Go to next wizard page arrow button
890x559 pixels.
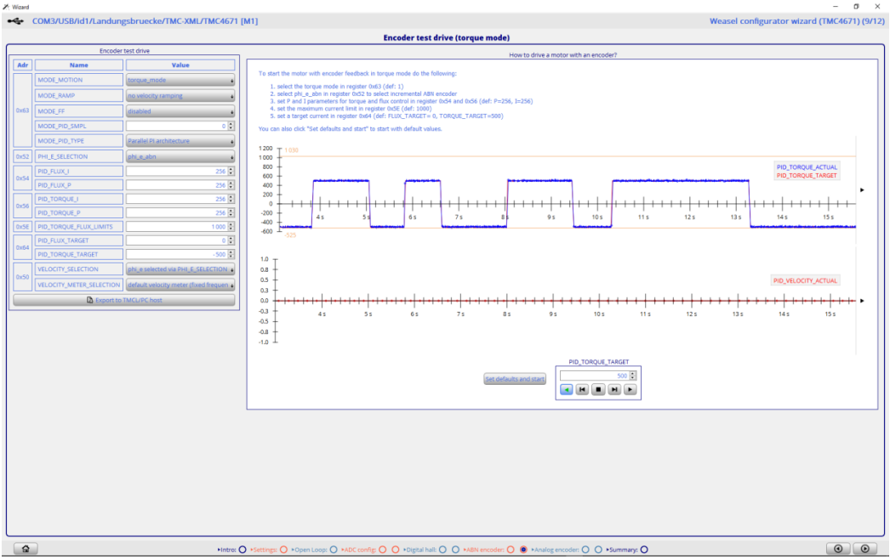coord(865,548)
